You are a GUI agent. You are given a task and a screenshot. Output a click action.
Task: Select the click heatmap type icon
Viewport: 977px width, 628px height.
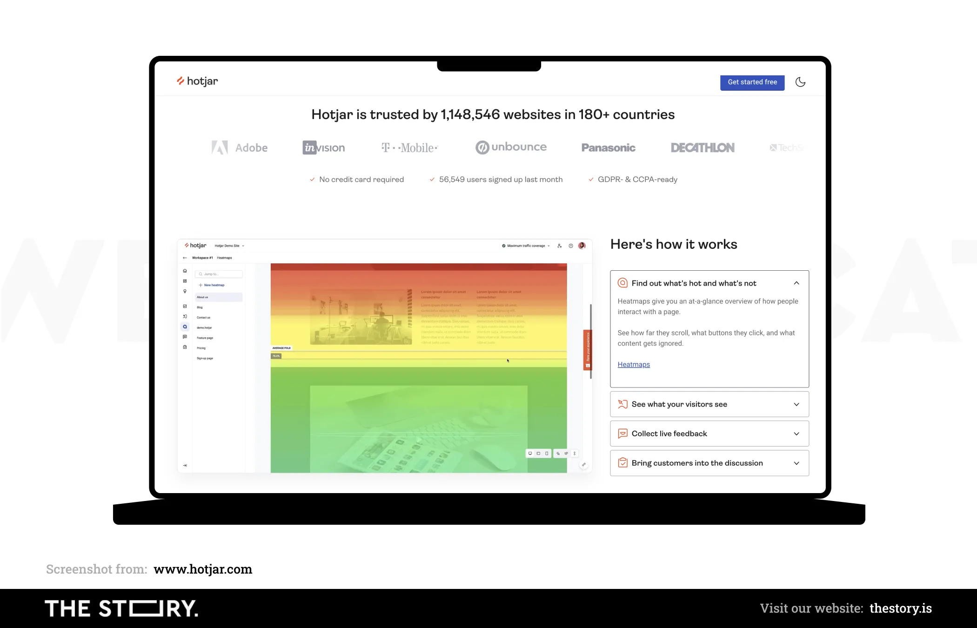point(558,453)
